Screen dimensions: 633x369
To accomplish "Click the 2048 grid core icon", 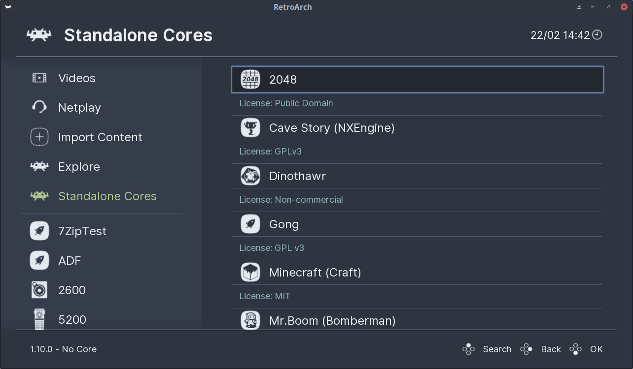I will (250, 80).
